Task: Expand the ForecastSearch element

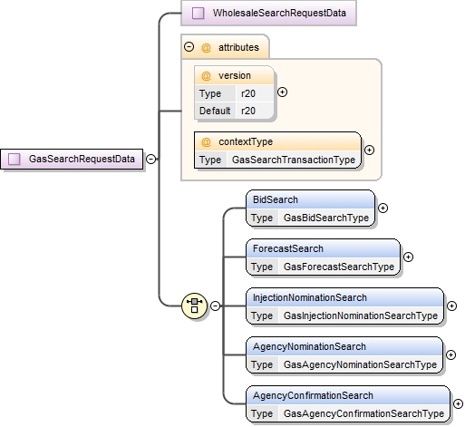Action: (x=408, y=257)
